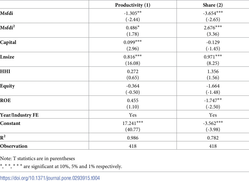This screenshot has height=181, width=249.
Task: Click the Productivity (1) column header
Action: [x=133, y=5]
